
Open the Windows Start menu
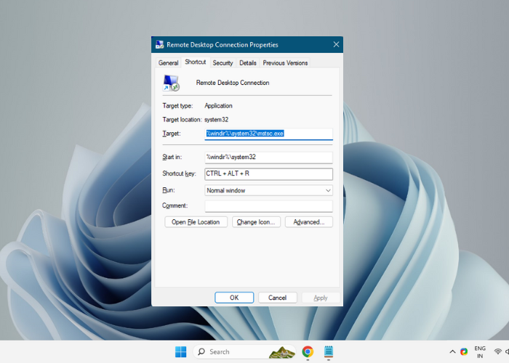tap(181, 351)
